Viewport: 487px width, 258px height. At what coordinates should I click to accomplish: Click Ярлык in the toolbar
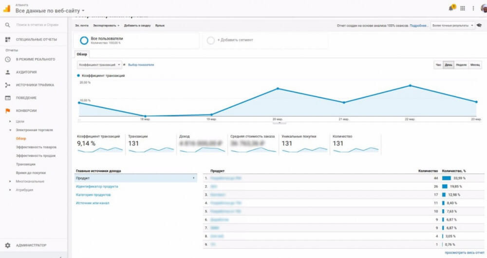coord(160,25)
